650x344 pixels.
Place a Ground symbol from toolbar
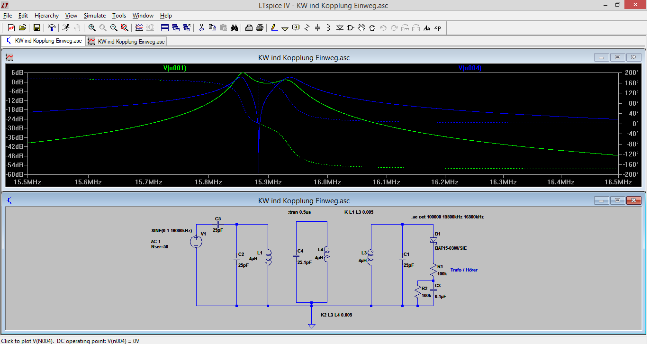[285, 28]
